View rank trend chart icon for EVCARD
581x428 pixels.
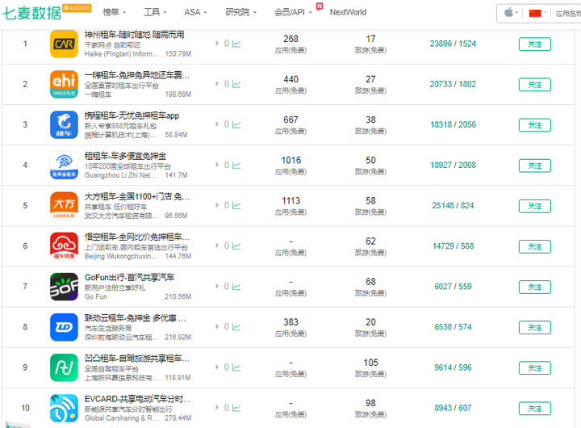click(x=236, y=408)
